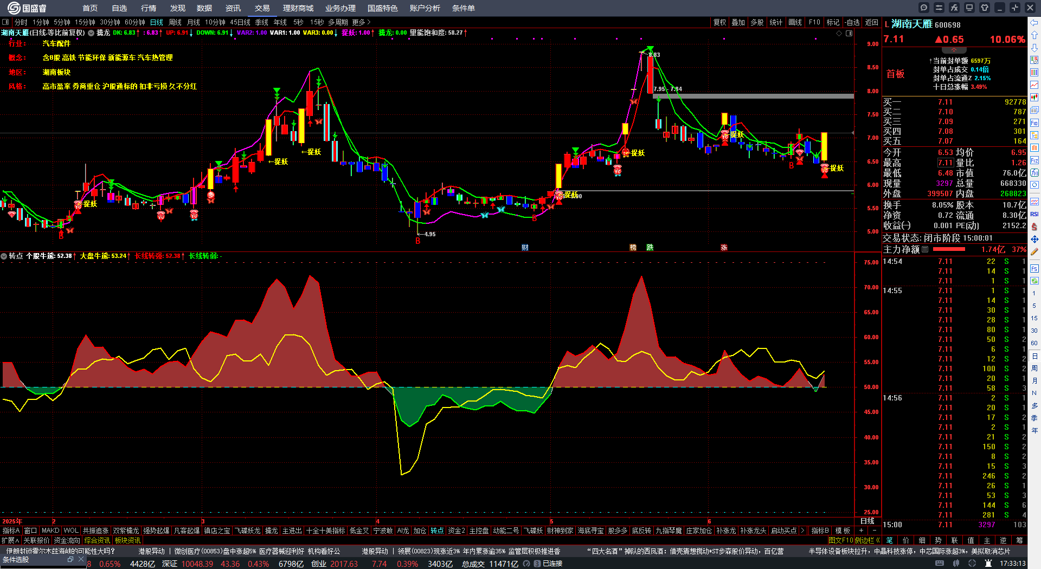Click the blue left arrow in right sidebar
Image resolution: width=1041 pixels, height=569 pixels.
(1034, 23)
